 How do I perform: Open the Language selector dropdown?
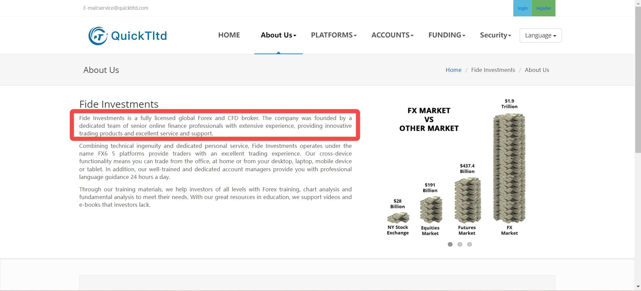pos(540,35)
